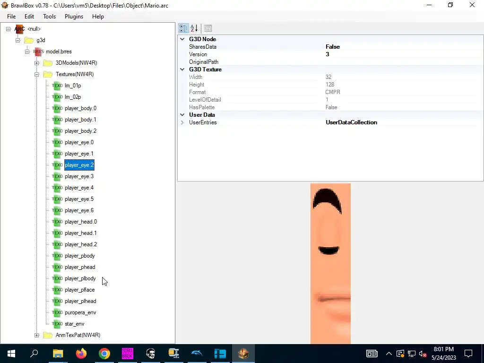Show hidden system tray icons

click(x=389, y=354)
